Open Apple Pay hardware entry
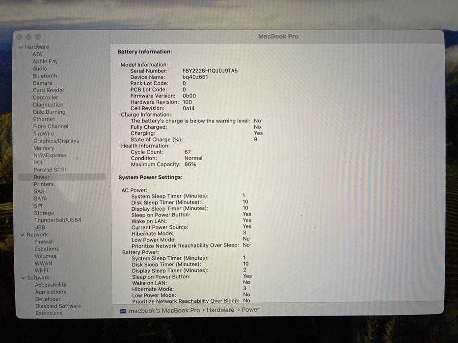This screenshot has width=458, height=343. click(45, 62)
